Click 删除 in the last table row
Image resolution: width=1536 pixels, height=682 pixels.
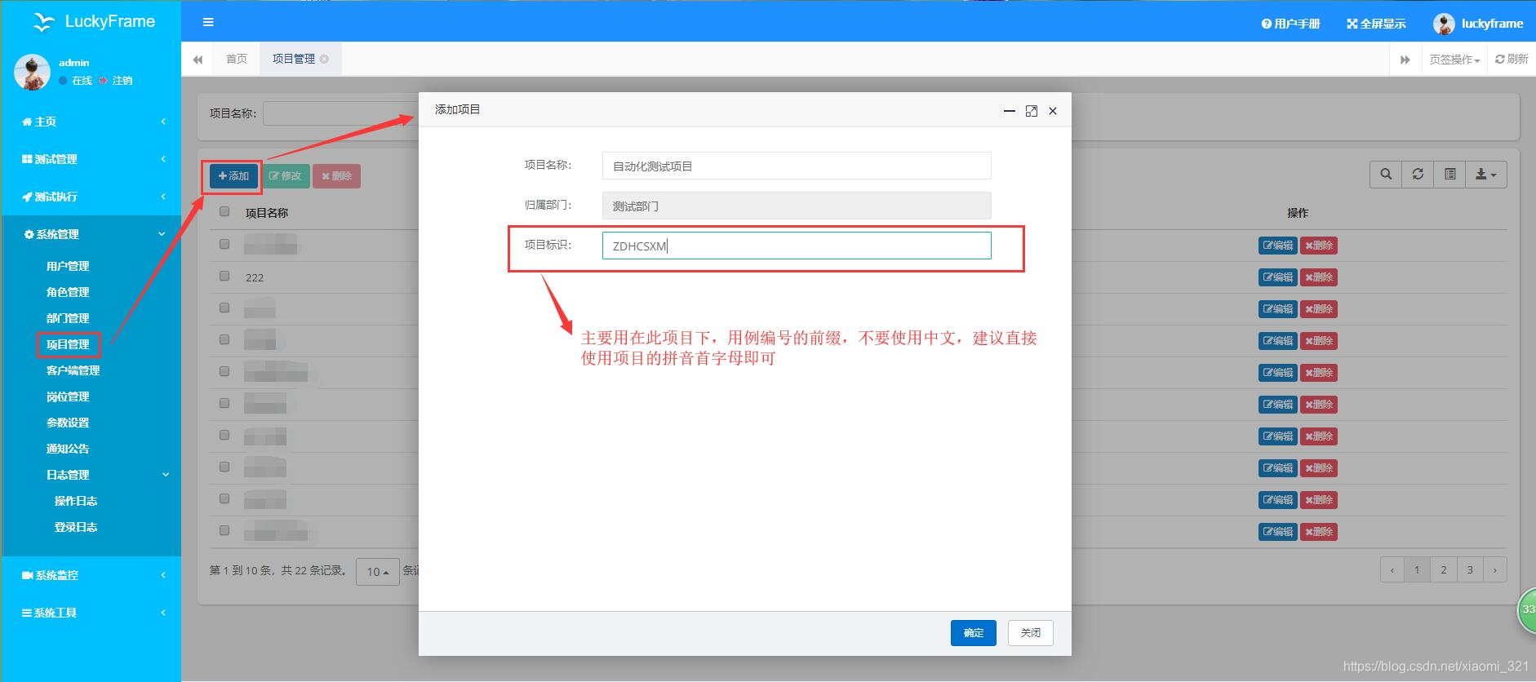coord(1319,532)
